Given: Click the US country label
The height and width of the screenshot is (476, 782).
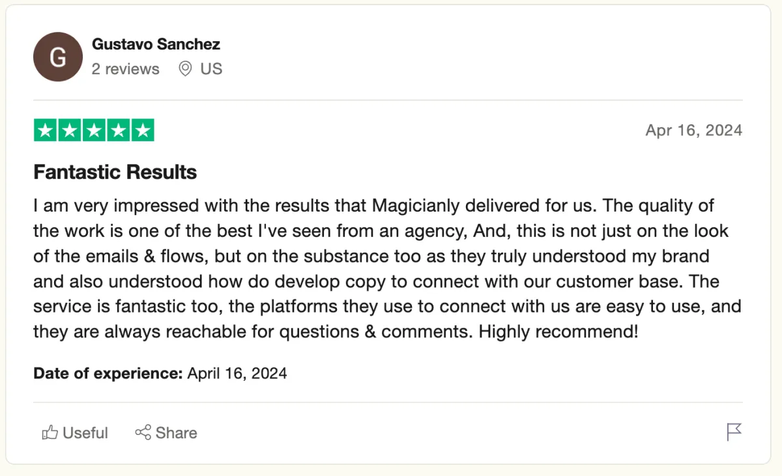Looking at the screenshot, I should coord(211,69).
